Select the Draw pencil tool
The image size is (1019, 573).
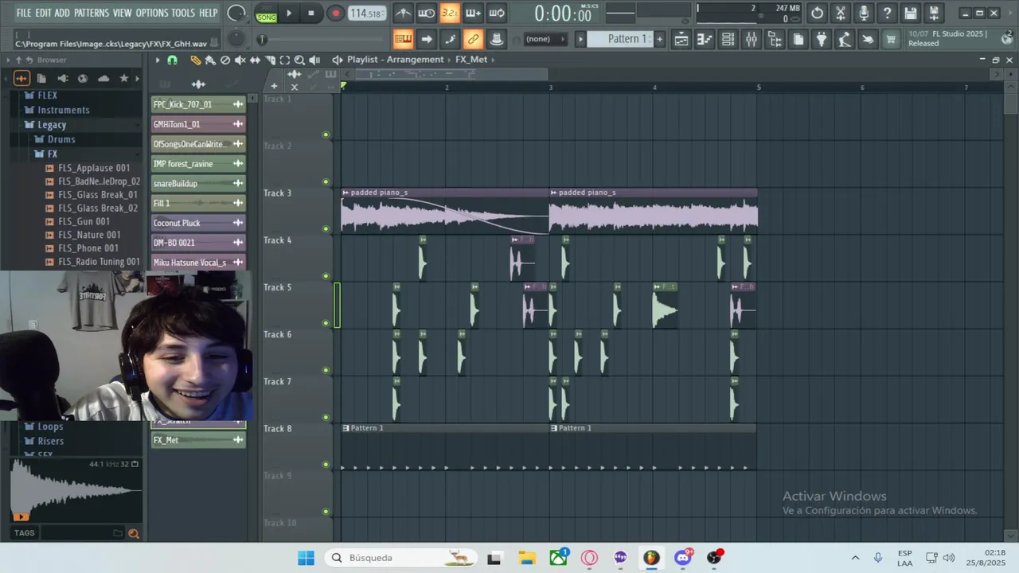196,60
